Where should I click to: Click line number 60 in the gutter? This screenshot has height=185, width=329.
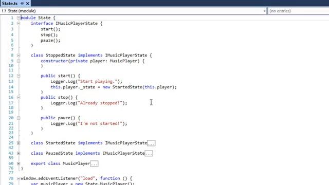[x=11, y=163]
